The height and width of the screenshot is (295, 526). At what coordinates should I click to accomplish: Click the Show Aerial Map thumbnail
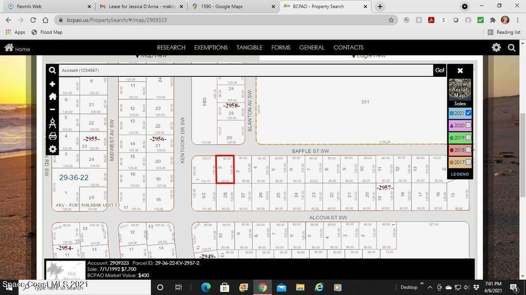(x=460, y=89)
